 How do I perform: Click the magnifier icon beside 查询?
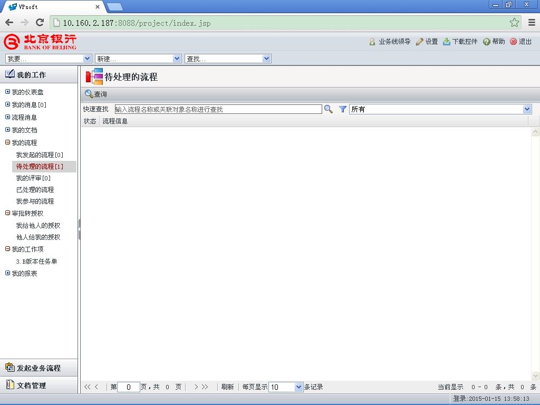[89, 94]
